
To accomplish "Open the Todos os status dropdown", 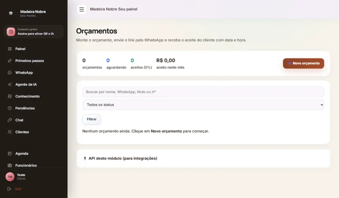I will (203, 105).
